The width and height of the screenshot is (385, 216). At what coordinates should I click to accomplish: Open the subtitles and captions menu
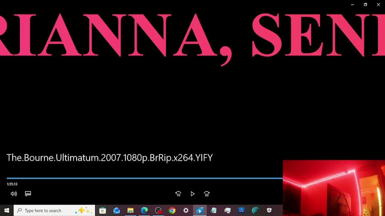(28, 194)
